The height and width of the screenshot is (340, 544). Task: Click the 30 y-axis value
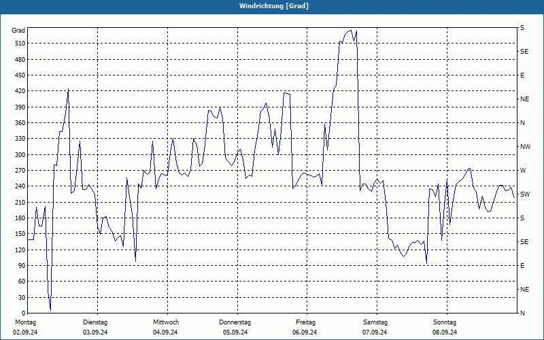pyautogui.click(x=22, y=297)
